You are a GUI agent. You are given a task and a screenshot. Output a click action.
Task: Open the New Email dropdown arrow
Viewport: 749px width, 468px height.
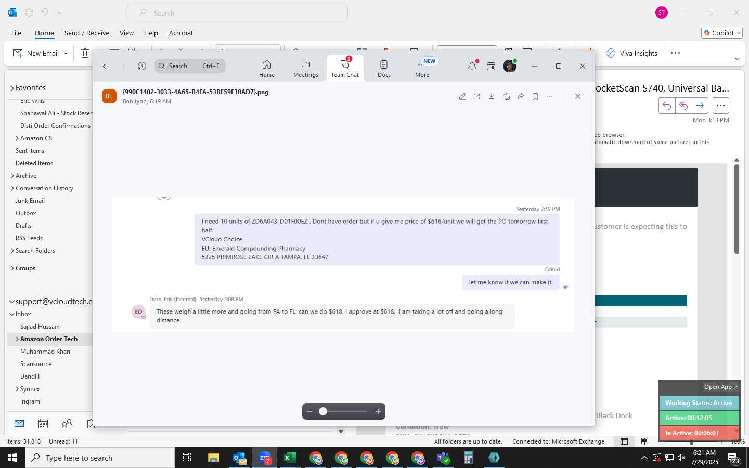click(x=66, y=53)
